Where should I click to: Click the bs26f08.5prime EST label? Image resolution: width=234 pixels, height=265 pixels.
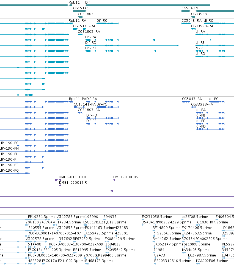[x=194, y=217]
